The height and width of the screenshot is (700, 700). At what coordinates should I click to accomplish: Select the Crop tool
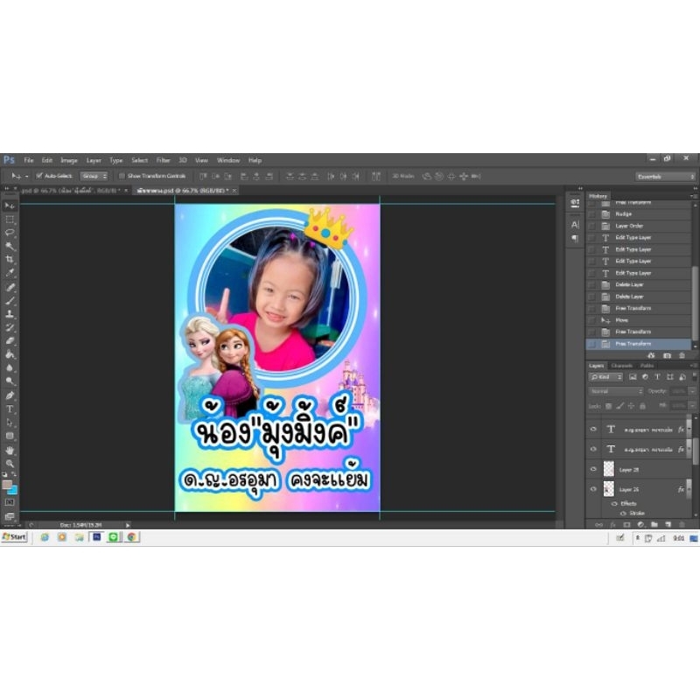[10, 259]
